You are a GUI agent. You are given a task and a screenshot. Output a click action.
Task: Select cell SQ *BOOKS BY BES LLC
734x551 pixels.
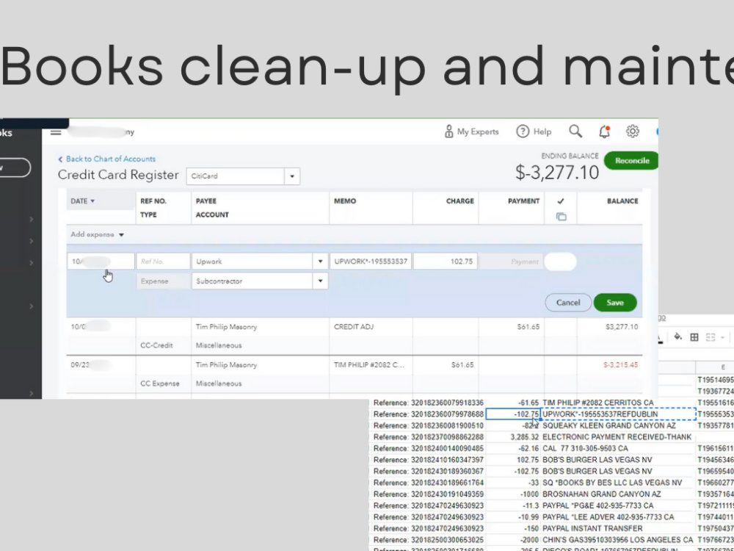[618, 483]
